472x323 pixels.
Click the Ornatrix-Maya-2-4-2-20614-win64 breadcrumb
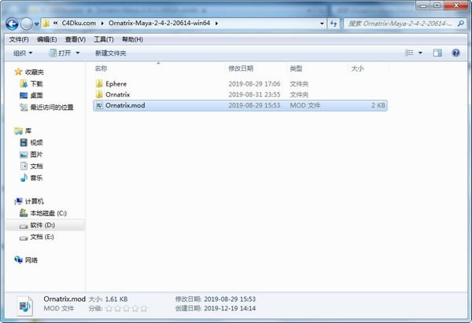coord(159,23)
